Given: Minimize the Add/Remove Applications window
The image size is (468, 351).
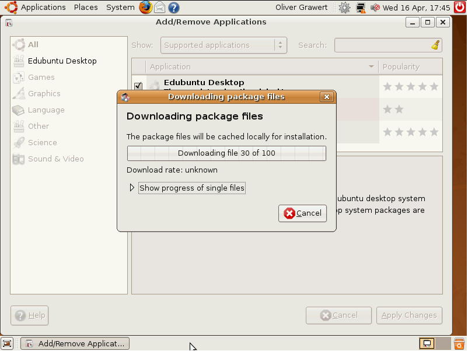Looking at the screenshot, I should [413, 22].
